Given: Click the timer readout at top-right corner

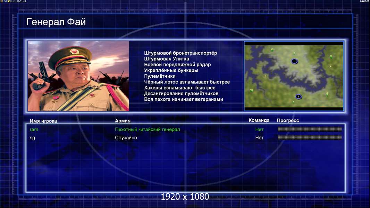Looking at the screenshot, I should tap(365, 1).
